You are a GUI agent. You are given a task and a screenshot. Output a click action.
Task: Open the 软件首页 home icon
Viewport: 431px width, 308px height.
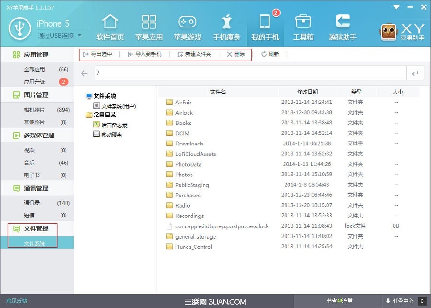click(110, 26)
